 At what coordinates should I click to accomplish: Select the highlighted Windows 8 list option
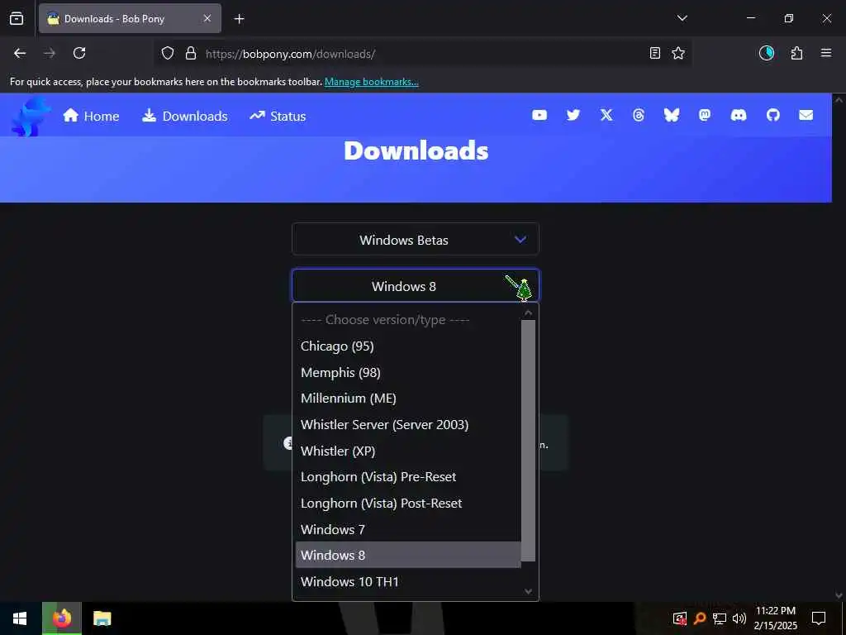pos(408,555)
